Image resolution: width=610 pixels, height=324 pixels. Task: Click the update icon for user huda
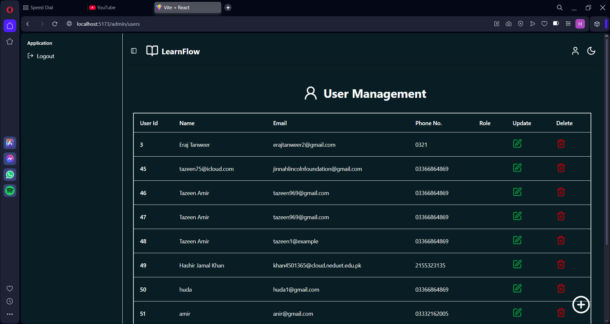pyautogui.click(x=517, y=288)
